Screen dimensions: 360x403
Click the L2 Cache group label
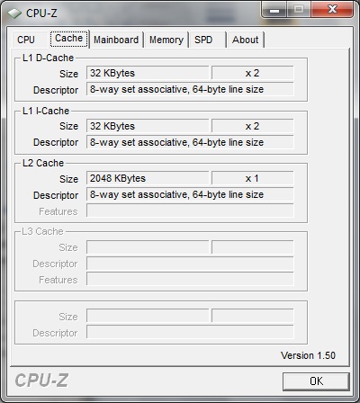43,163
